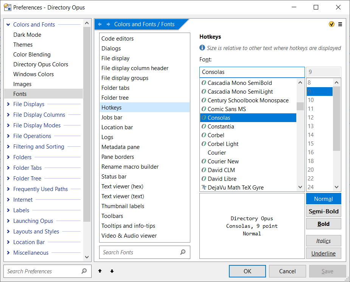Expand the Miscellaneous category
This screenshot has height=282, width=350.
pos(8,253)
